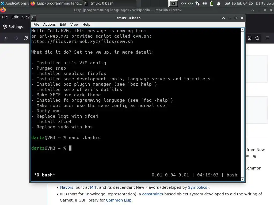This screenshot has width=274, height=205.
Task: Roll up the tmux terminal window
Action: 223,18
